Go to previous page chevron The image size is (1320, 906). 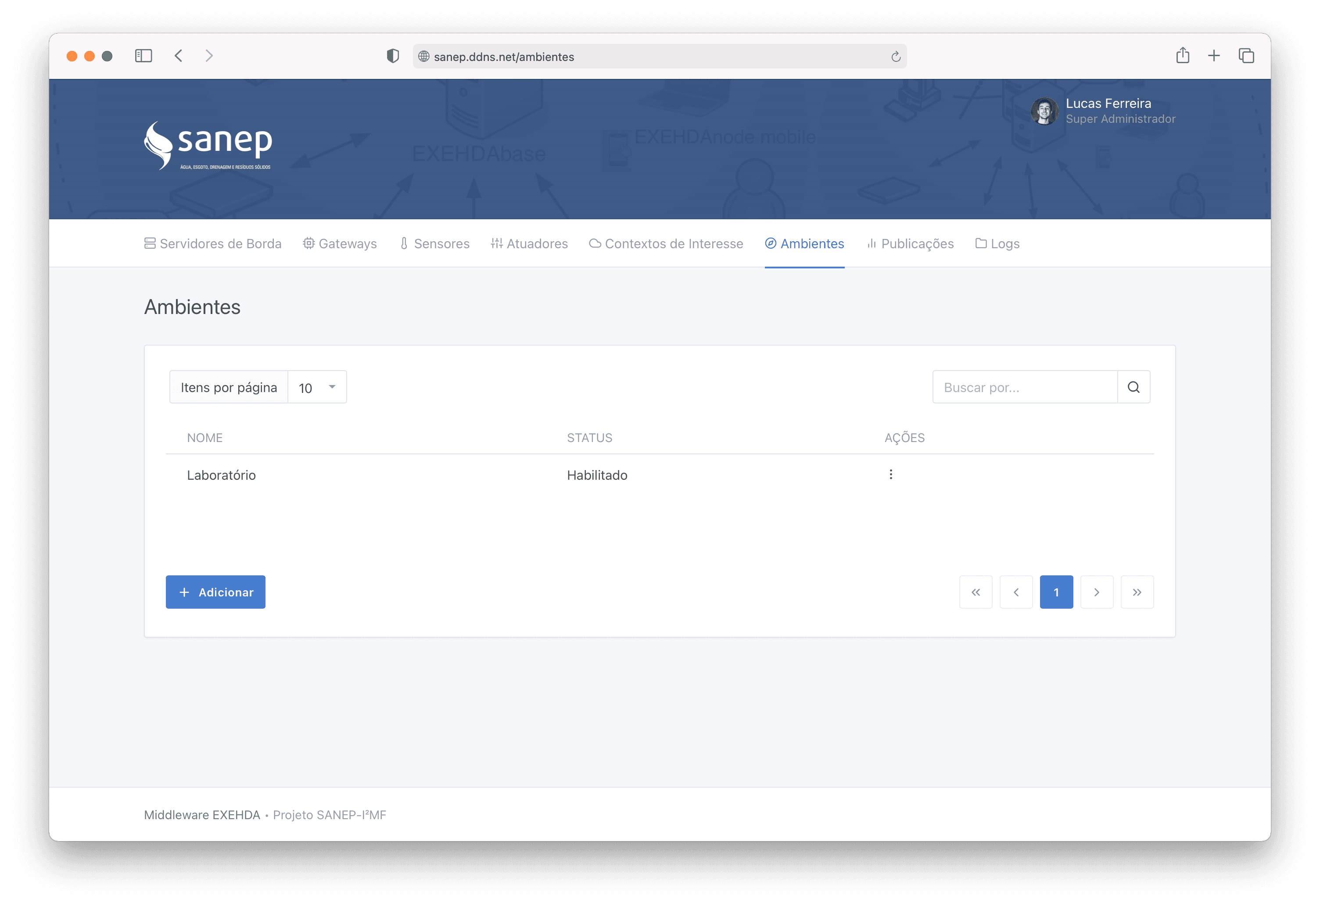(1015, 592)
